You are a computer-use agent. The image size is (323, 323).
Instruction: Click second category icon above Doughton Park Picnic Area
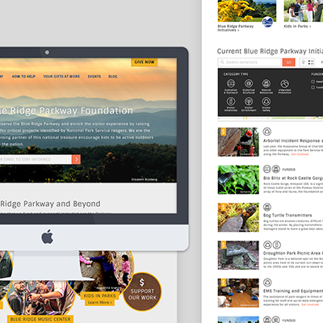tap(277, 245)
